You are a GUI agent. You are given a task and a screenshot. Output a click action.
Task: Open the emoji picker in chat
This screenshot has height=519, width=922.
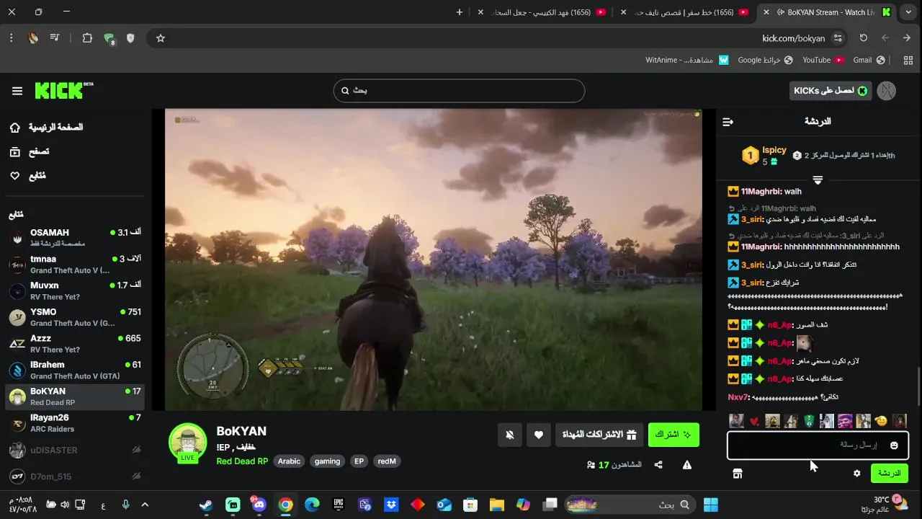coord(894,445)
